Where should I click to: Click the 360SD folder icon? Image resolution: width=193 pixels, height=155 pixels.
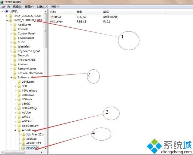click(19, 104)
